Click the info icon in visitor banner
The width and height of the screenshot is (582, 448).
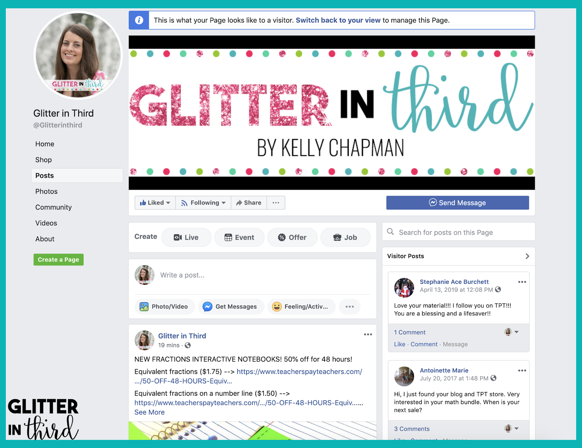pyautogui.click(x=139, y=20)
